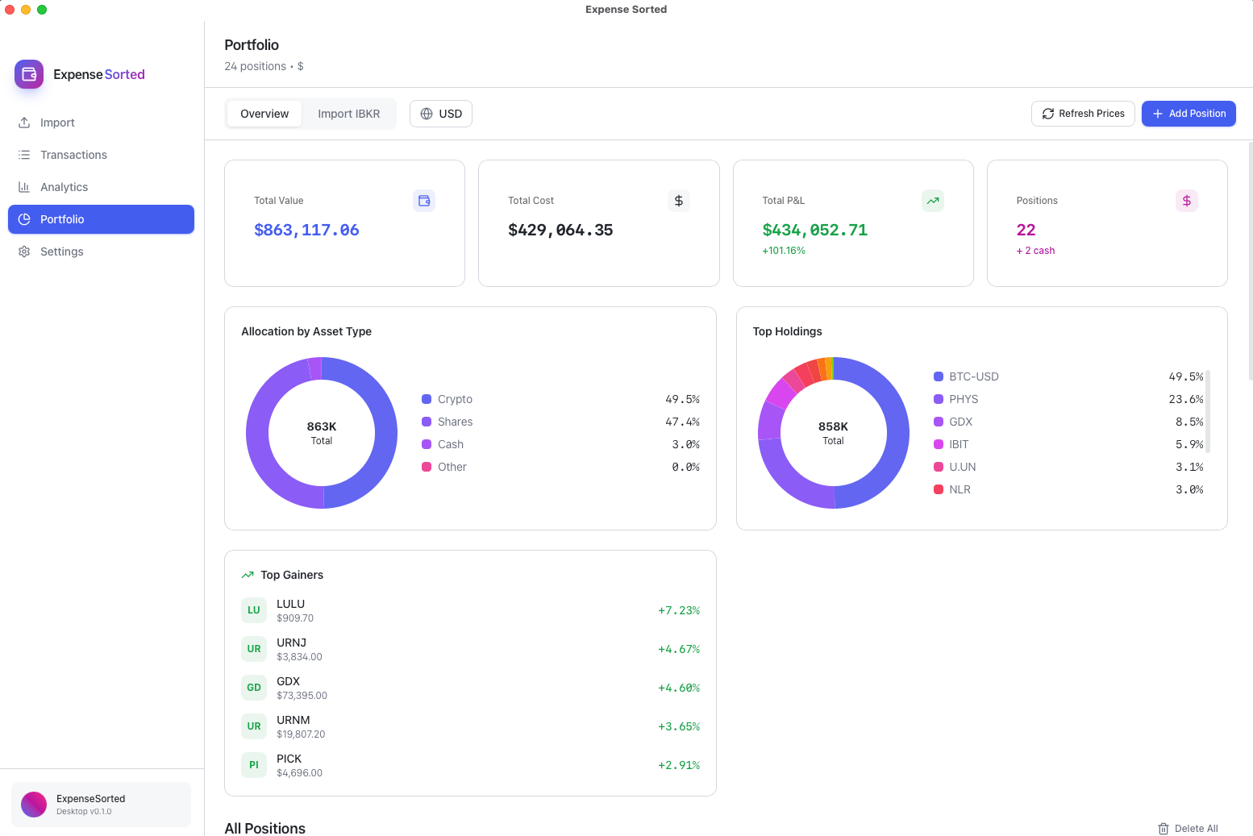Screen dimensions: 1253x836
Task: Click the PI badge for PICK
Action: [254, 765]
